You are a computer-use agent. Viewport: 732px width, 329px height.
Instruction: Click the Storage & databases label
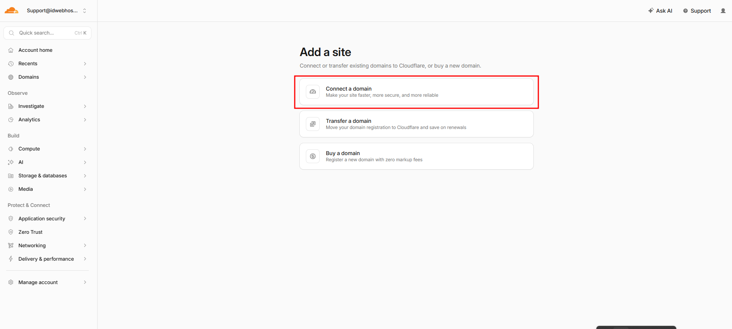[43, 176]
